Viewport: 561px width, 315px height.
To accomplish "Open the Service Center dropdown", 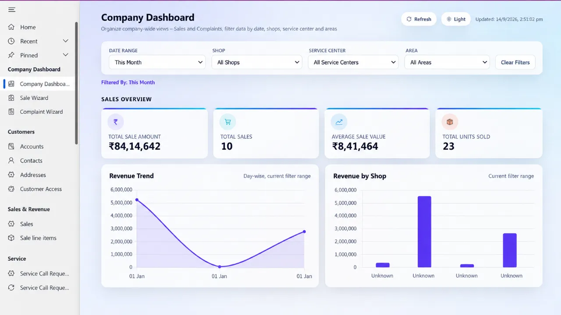I will tap(354, 62).
